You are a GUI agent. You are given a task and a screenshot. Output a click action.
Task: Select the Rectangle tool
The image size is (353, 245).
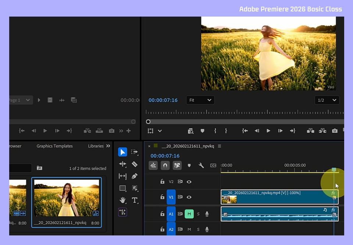click(x=122, y=188)
